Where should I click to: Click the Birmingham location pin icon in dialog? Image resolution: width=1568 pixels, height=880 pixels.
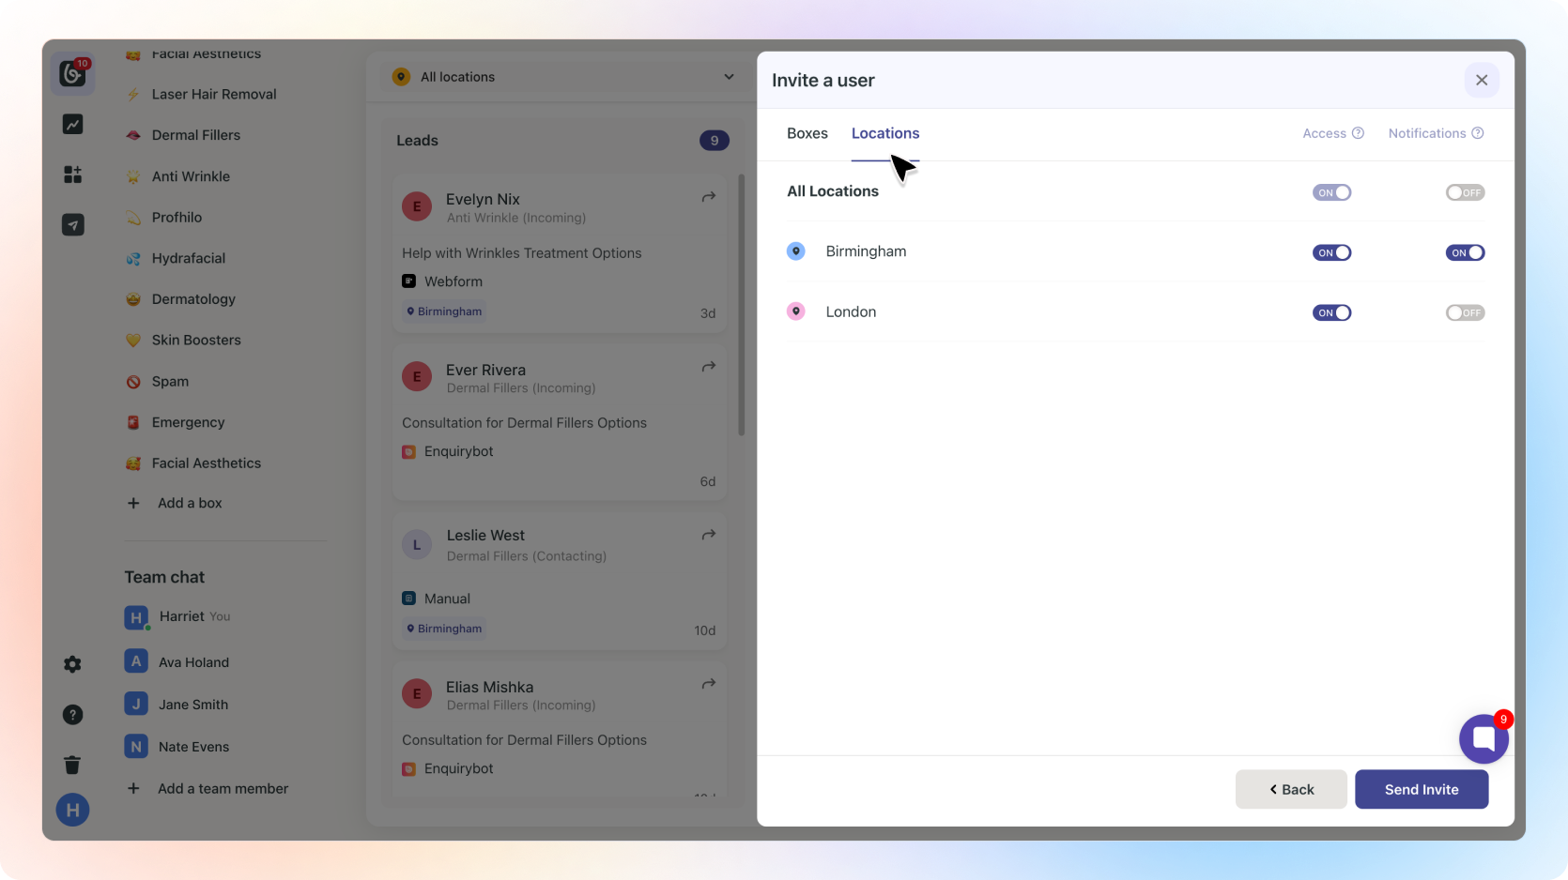(x=796, y=251)
